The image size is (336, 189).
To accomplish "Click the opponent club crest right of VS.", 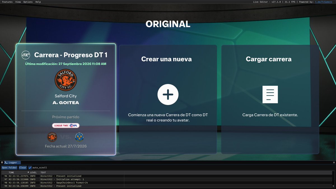I will [x=80, y=137].
